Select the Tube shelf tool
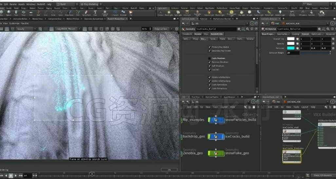This screenshot has height=179, width=336. (16, 13)
